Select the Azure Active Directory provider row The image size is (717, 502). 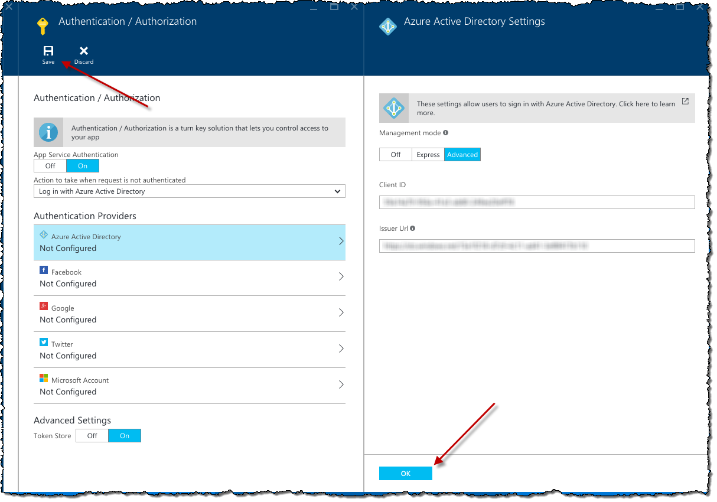click(190, 242)
